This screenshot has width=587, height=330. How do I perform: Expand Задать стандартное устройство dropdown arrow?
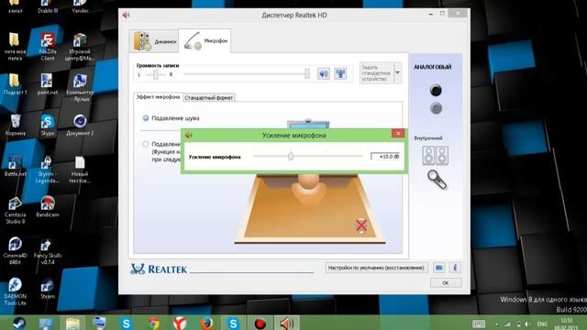click(397, 72)
